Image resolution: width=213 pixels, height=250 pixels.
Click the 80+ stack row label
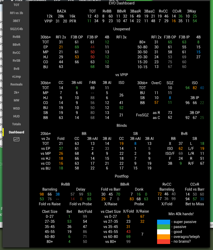coord(142,42)
